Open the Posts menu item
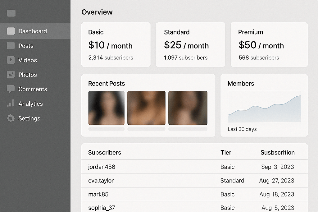This screenshot has width=318, height=212. (x=26, y=46)
